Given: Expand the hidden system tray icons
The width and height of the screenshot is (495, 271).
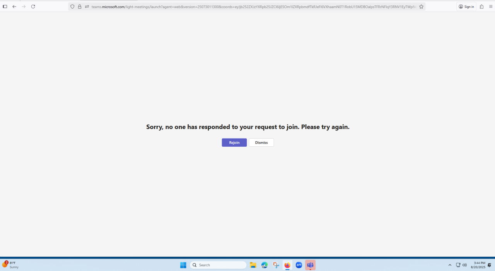Looking at the screenshot, I should click(x=450, y=265).
